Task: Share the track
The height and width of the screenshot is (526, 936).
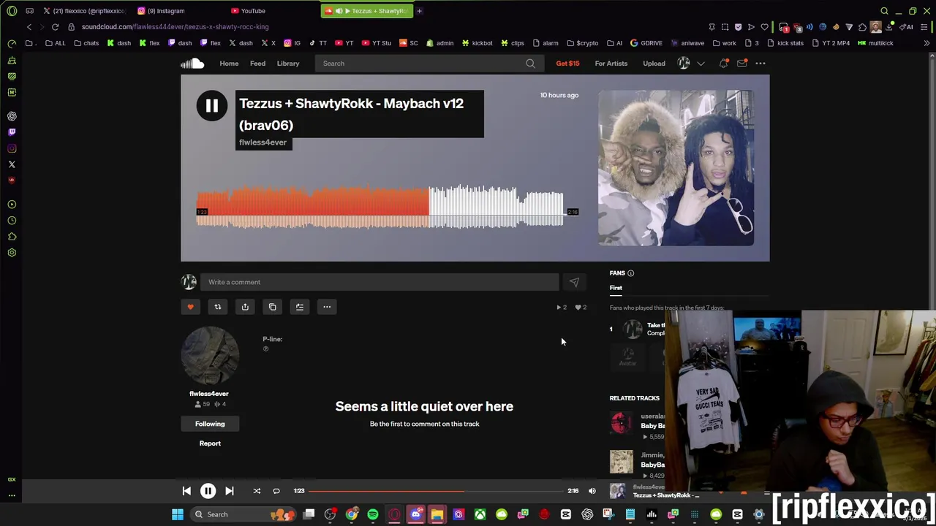Action: [x=245, y=307]
